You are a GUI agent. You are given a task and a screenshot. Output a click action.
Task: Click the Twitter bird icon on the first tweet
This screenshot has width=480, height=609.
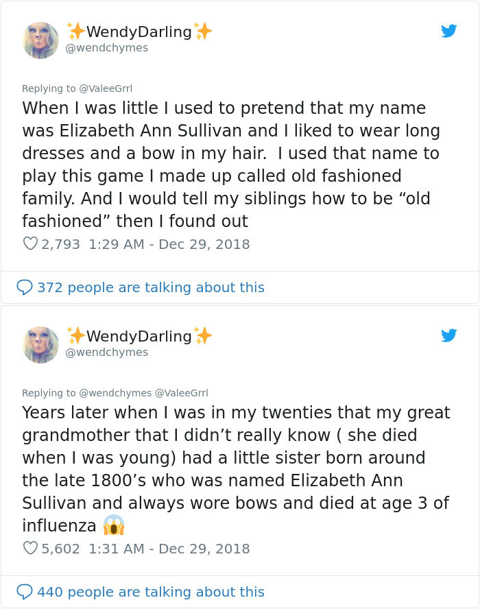pos(450,30)
